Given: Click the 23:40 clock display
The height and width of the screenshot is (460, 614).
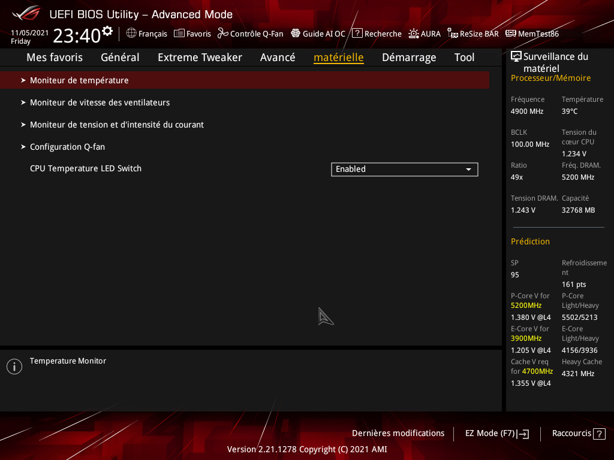Looking at the screenshot, I should (77, 35).
